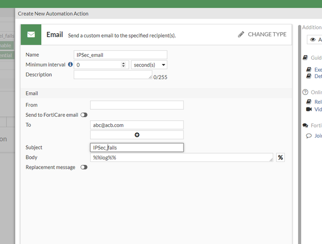Open the second(s) interval unit dropdown

(149, 65)
